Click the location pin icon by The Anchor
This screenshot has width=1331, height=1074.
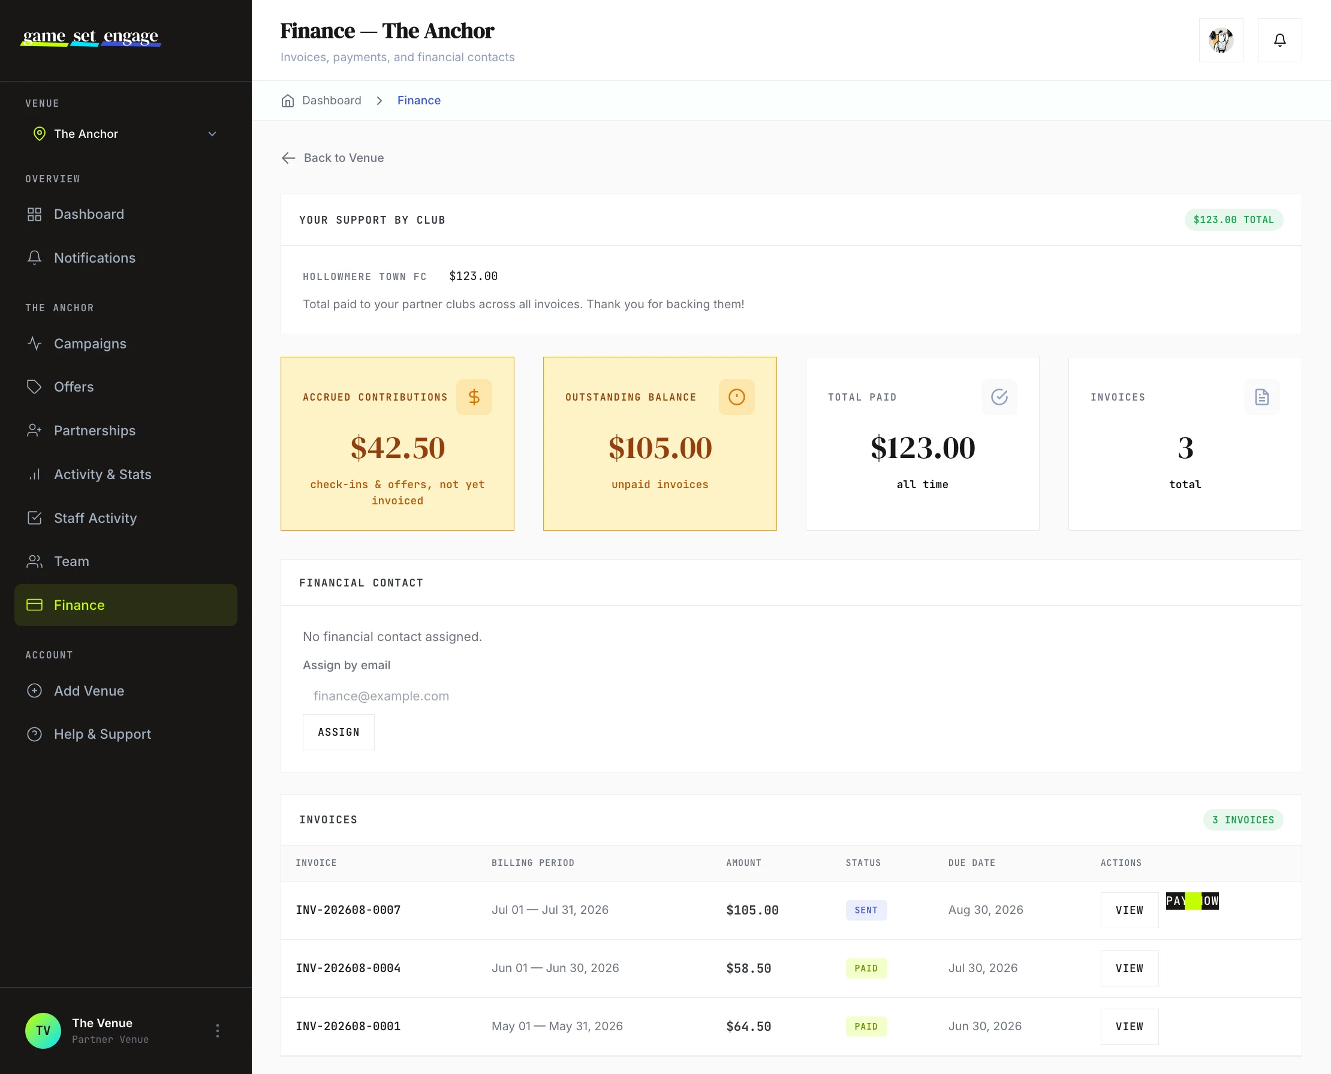click(40, 134)
